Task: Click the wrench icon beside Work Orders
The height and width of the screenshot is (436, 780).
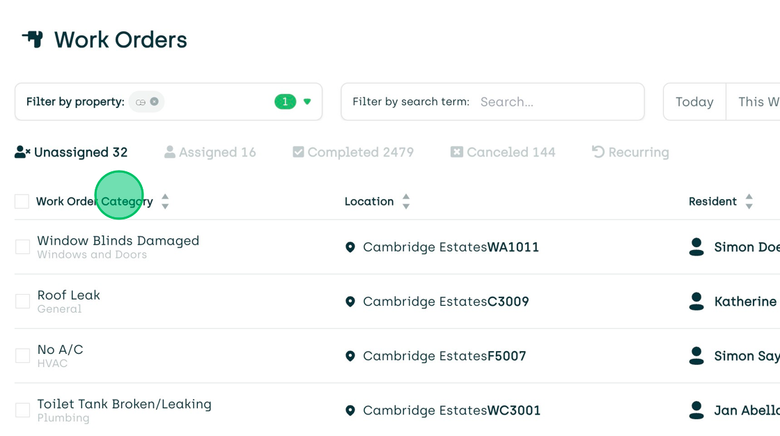Action: 34,40
